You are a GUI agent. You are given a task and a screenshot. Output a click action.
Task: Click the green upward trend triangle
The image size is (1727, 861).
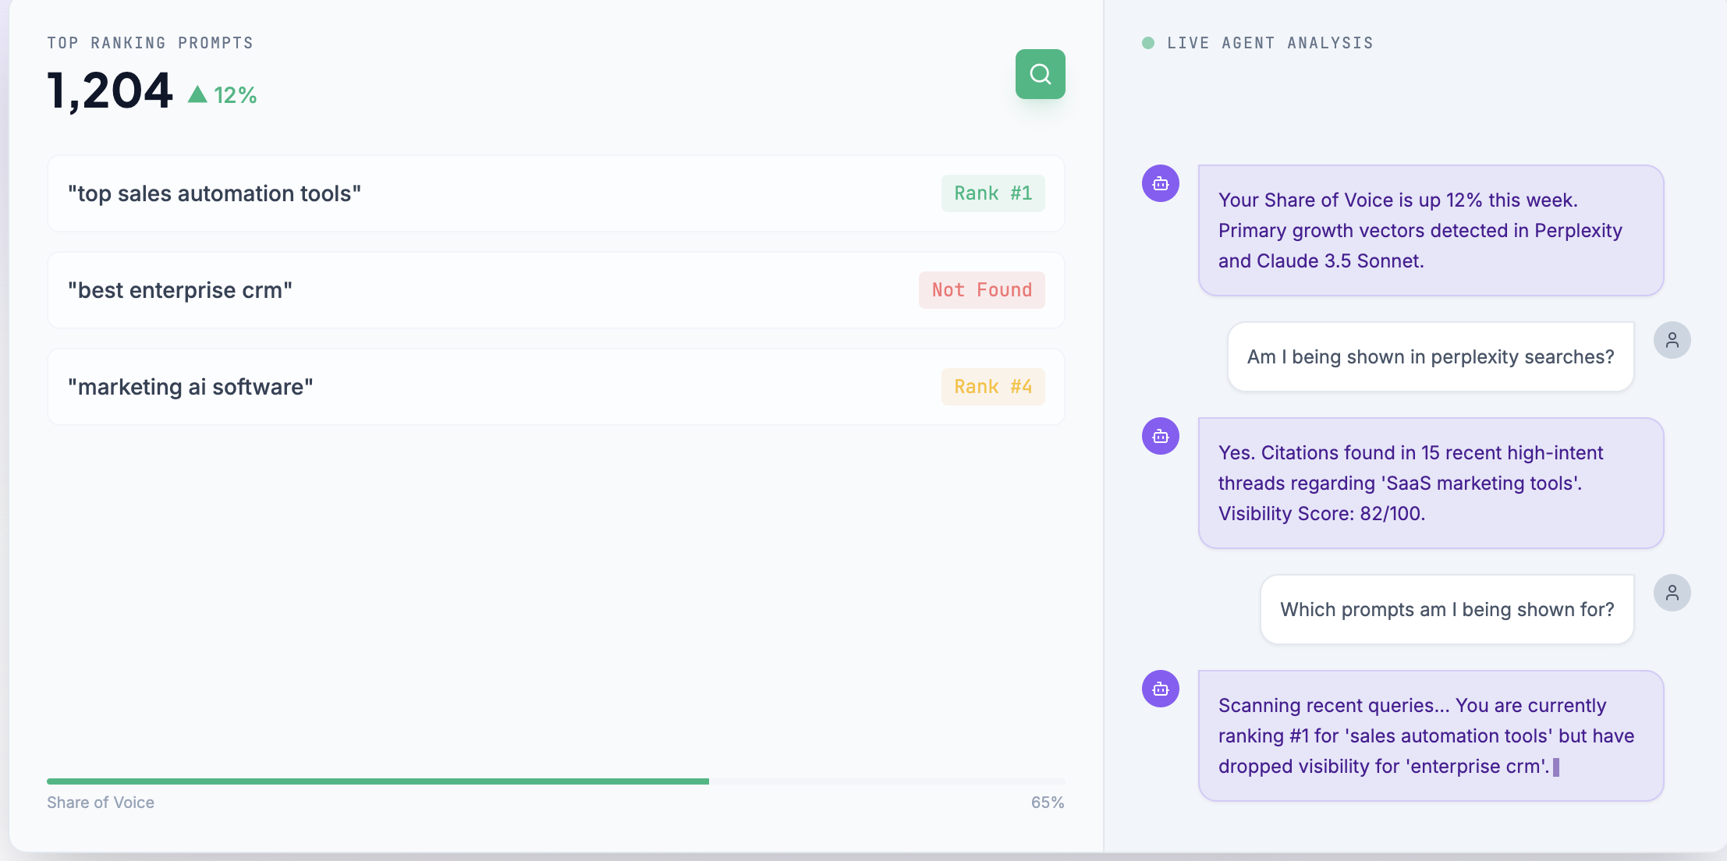pos(197,94)
